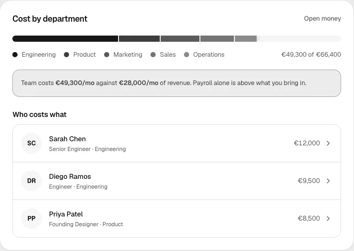Click the DR avatar icon
This screenshot has height=251, width=354.
(31, 181)
